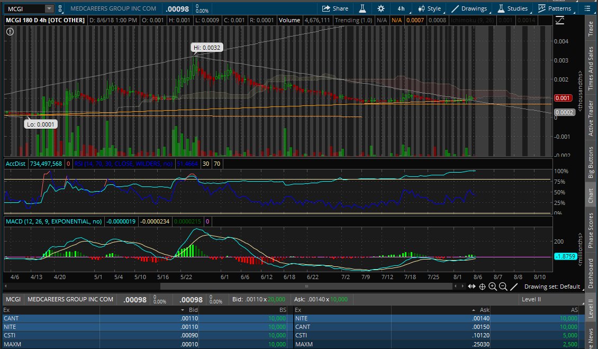The height and width of the screenshot is (349, 598).
Task: Switch to Big Buttons side tab
Action: pos(591,163)
